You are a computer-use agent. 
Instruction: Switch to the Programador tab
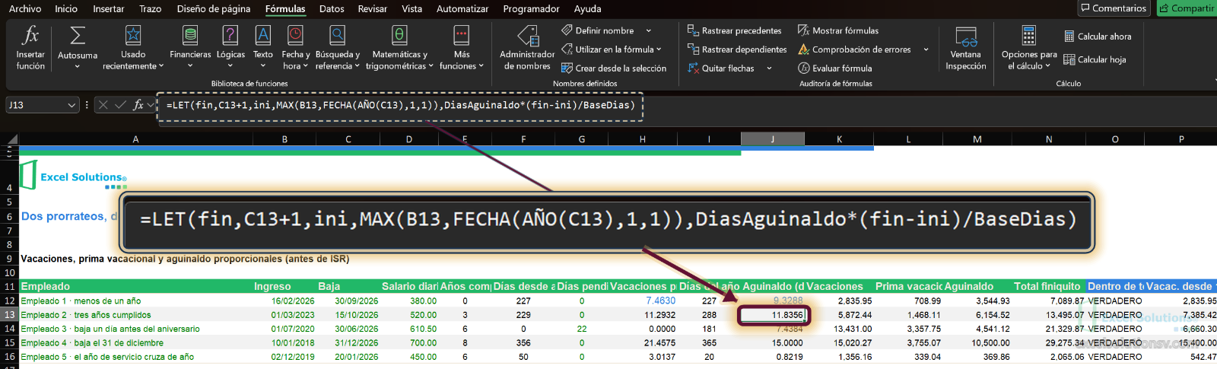[x=531, y=8]
